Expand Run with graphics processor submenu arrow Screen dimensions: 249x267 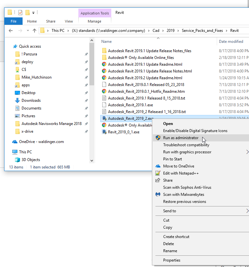pyautogui.click(x=247, y=152)
